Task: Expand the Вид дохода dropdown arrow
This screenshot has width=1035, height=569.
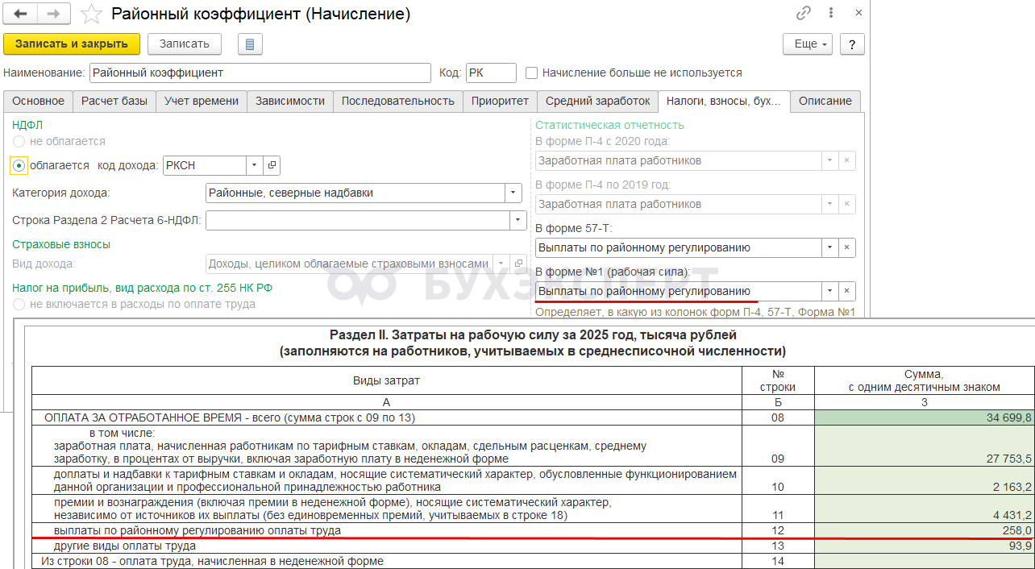Action: pos(502,264)
